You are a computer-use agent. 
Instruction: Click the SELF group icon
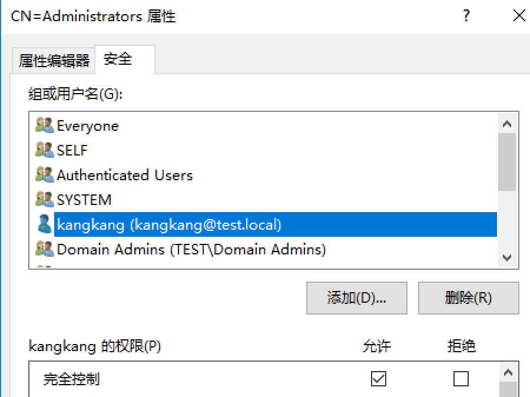(44, 150)
